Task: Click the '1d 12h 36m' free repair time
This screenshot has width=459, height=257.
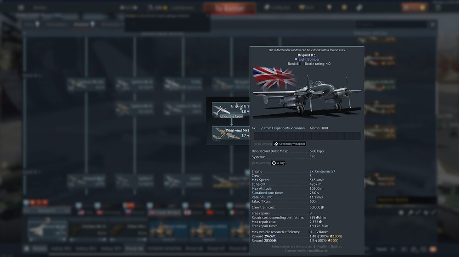Action: (x=319, y=226)
